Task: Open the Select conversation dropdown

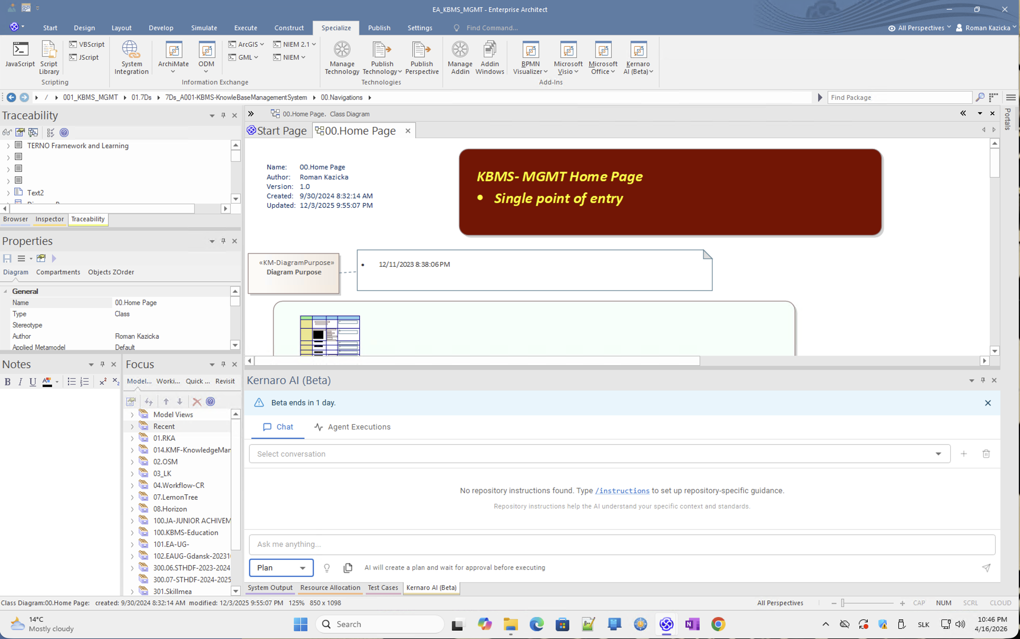Action: (x=599, y=453)
